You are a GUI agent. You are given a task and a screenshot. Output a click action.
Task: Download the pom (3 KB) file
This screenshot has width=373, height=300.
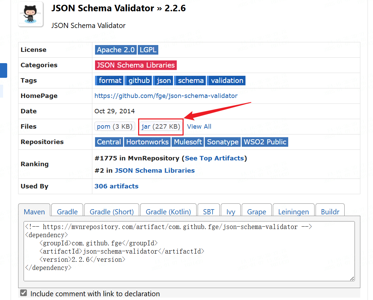click(115, 126)
